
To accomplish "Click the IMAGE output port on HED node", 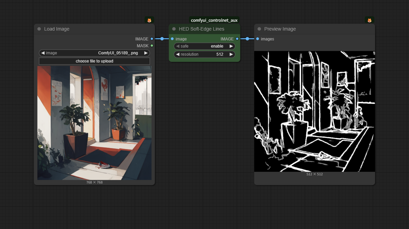I will coord(237,39).
